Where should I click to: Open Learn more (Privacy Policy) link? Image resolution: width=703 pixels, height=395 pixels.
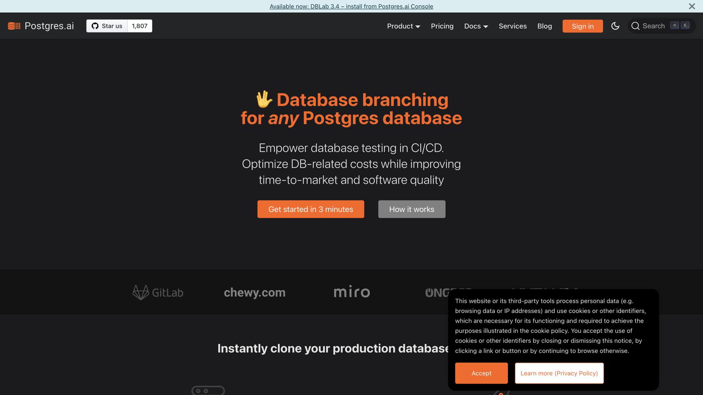[559, 373]
